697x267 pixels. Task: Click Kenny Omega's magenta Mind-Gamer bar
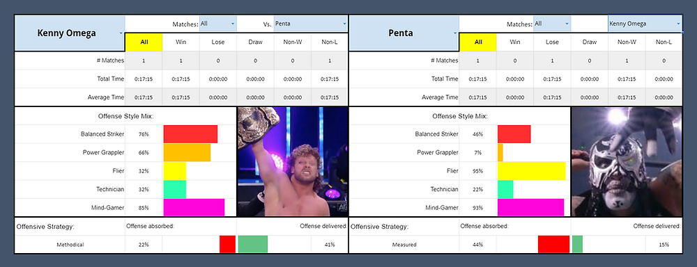click(194, 208)
